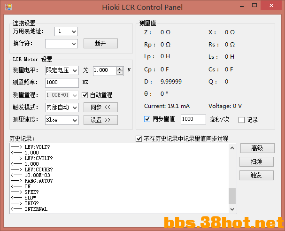285x231 pixels.
Task: Click history line SPEE?
Action: click(x=31, y=192)
